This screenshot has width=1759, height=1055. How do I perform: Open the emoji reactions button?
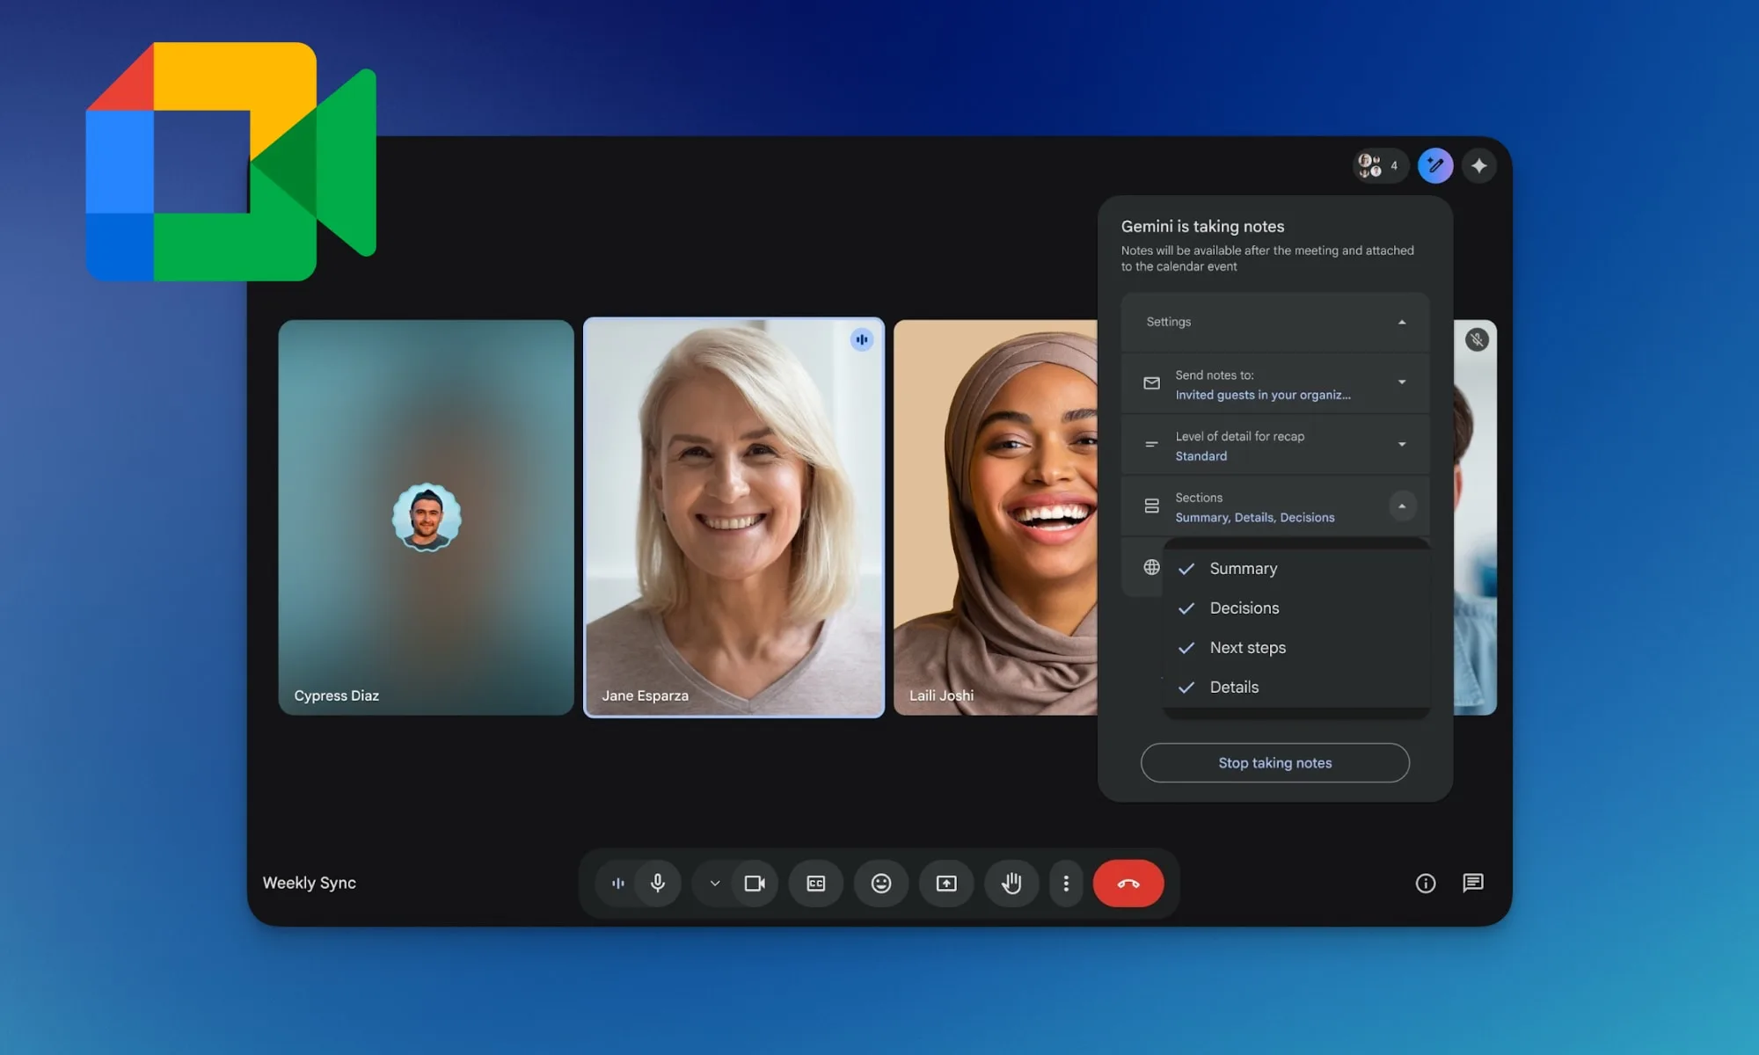(881, 883)
